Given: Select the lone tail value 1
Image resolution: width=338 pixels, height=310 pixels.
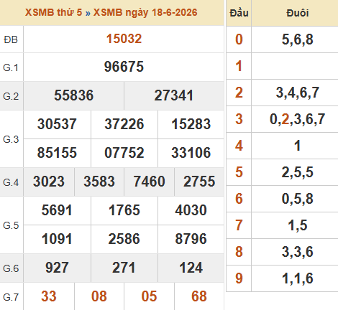Looking at the screenshot, I should coord(298,146).
